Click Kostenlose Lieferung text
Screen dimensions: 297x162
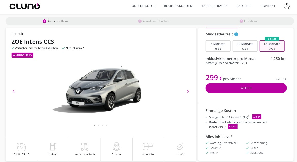[x=224, y=122]
